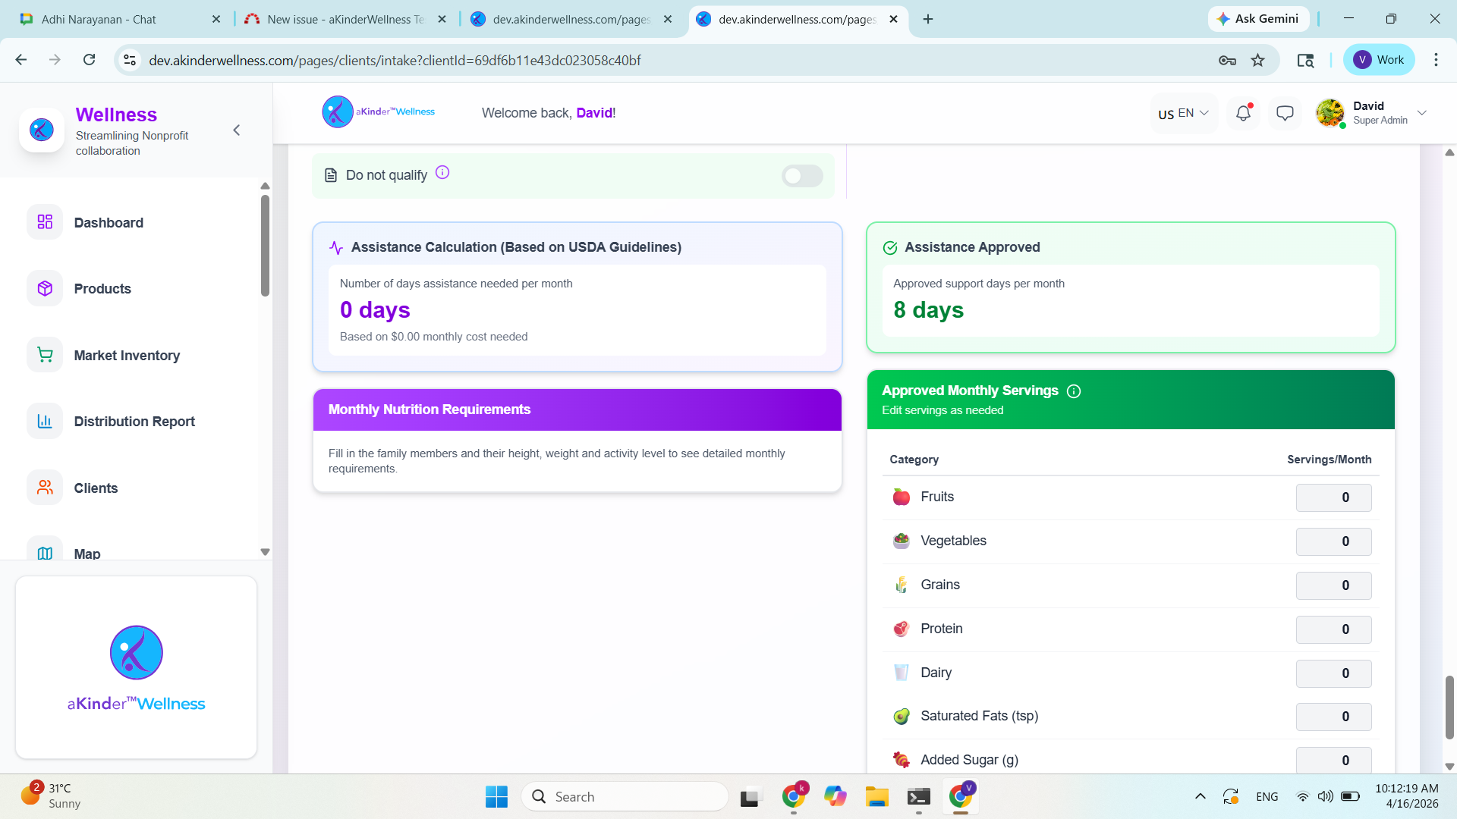This screenshot has height=819, width=1457.
Task: Open File Explorer from the taskbar
Action: [x=876, y=797]
